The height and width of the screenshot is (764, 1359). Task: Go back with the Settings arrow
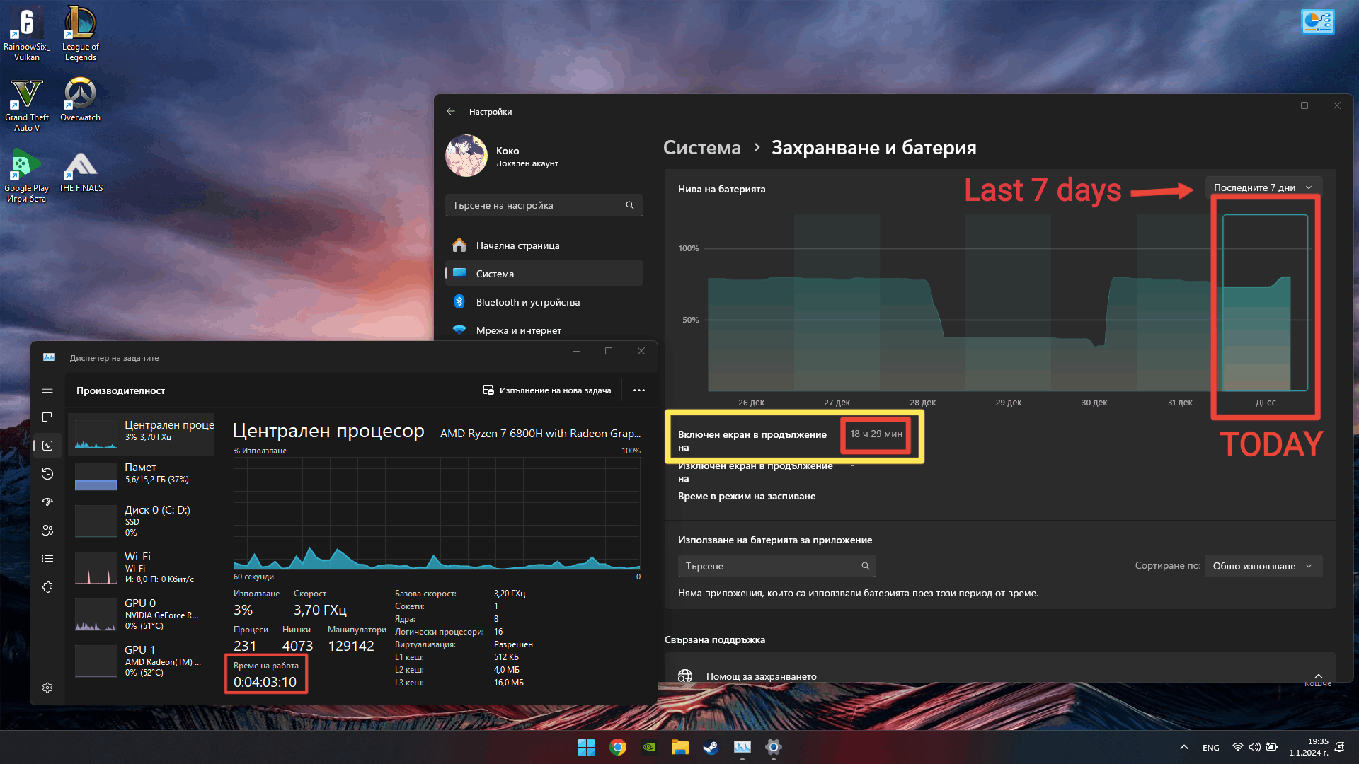tap(451, 112)
